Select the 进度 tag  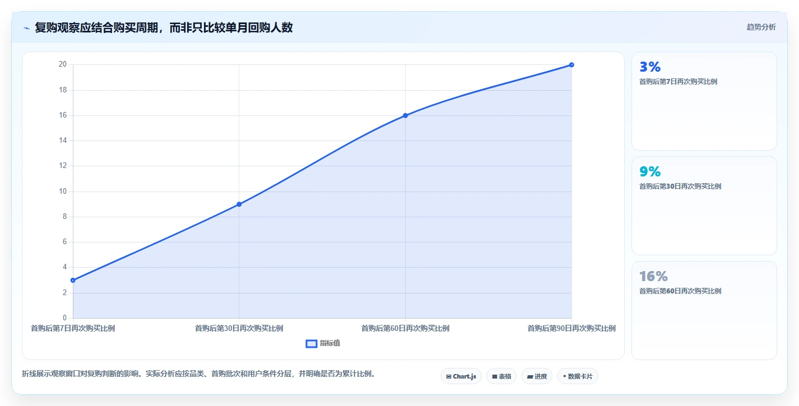click(x=537, y=376)
